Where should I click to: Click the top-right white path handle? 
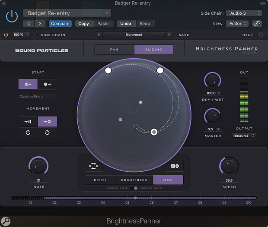pos(160,70)
